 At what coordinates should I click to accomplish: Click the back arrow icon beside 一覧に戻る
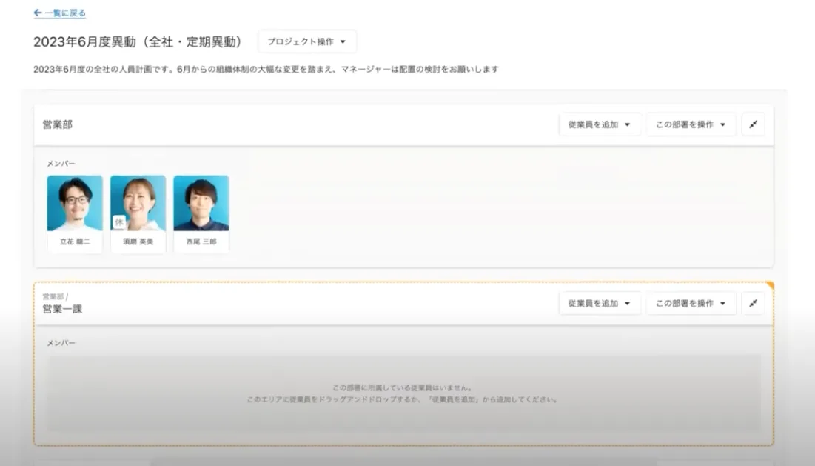pos(38,13)
